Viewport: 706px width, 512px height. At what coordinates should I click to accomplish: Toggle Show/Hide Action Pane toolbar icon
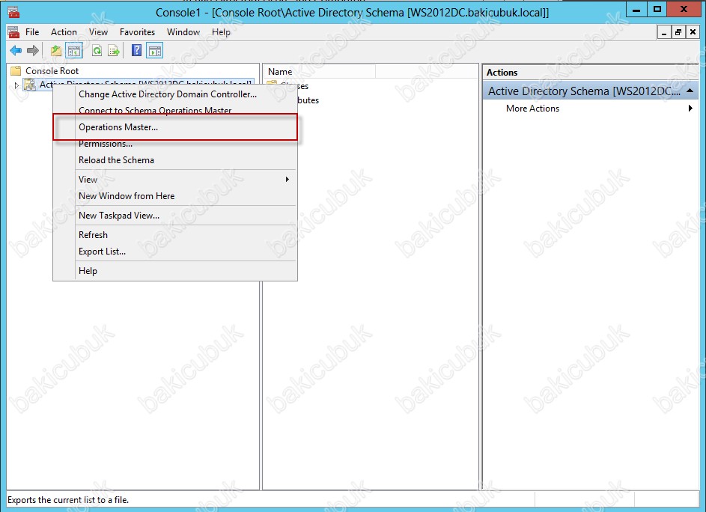(x=154, y=50)
